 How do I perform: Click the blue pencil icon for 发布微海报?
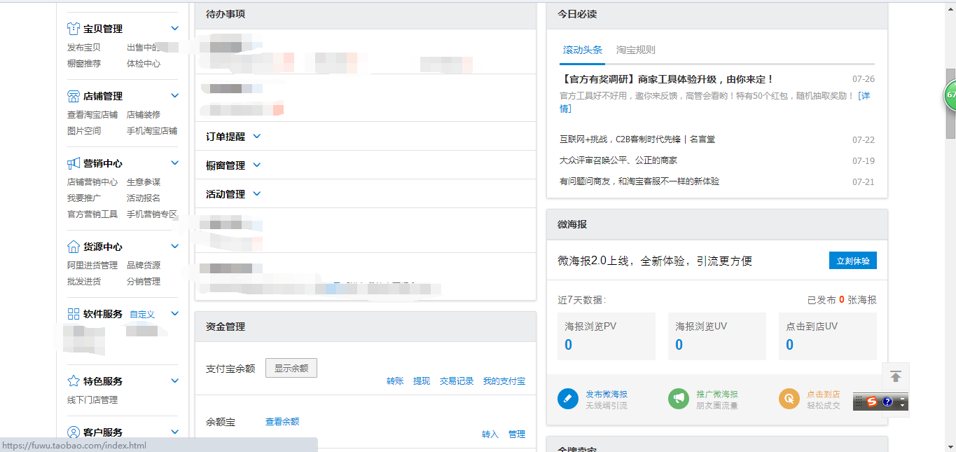[568, 399]
